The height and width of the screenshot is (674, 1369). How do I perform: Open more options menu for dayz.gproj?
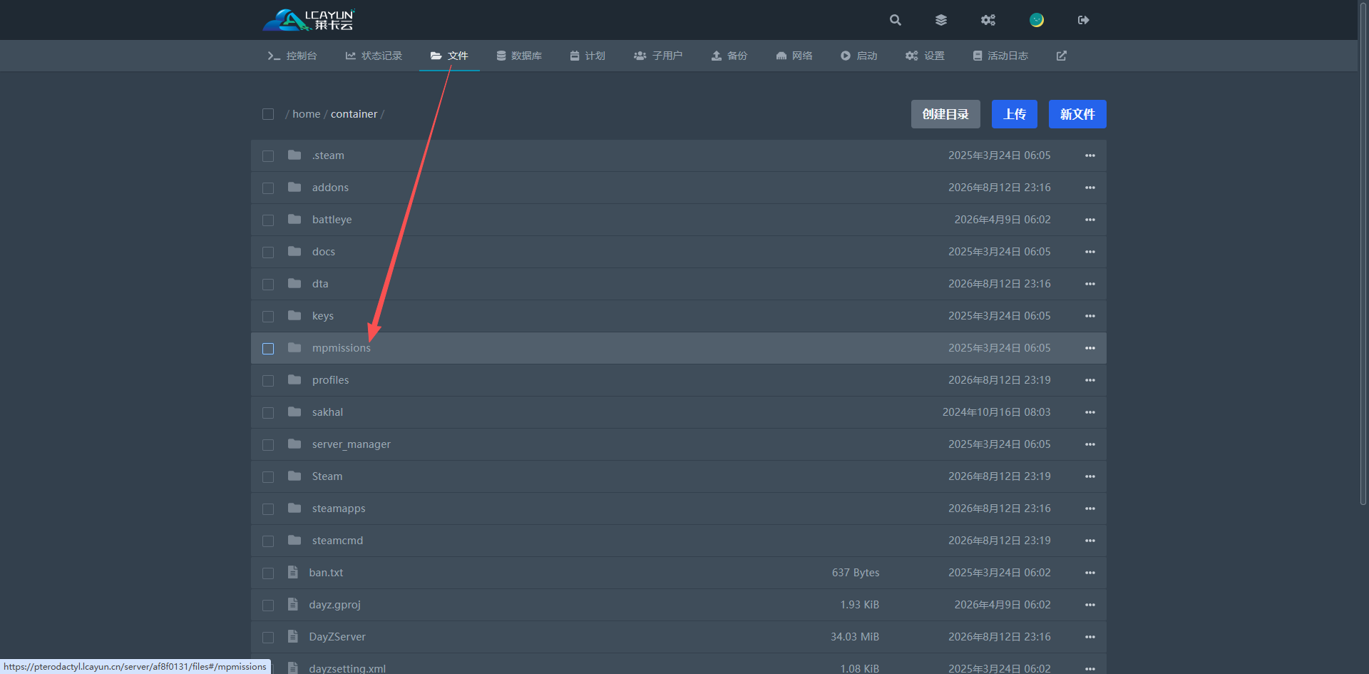coord(1089,605)
